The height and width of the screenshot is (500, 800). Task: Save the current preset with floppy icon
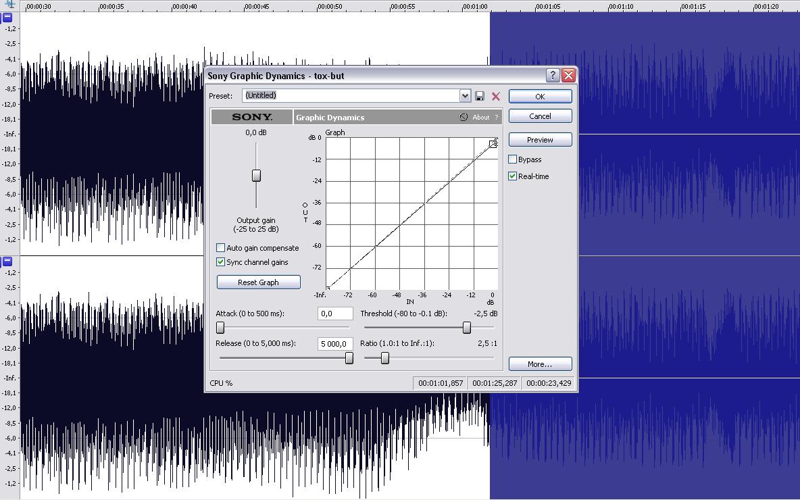(x=480, y=96)
